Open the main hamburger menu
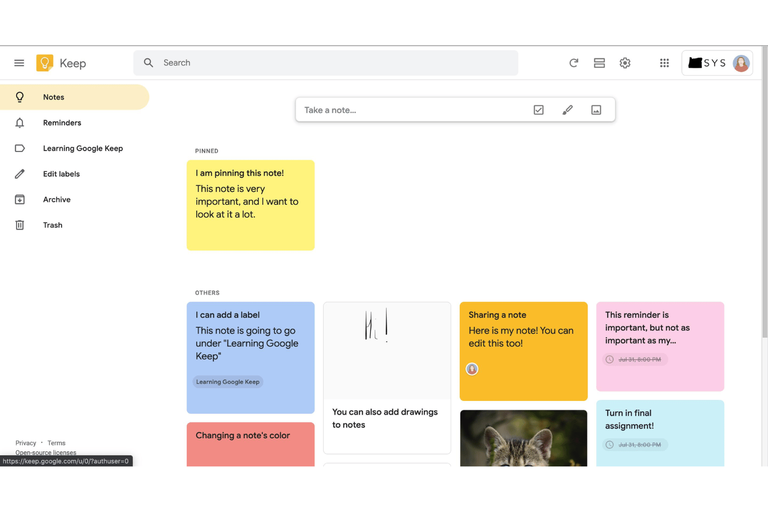The height and width of the screenshot is (512, 768). (19, 63)
